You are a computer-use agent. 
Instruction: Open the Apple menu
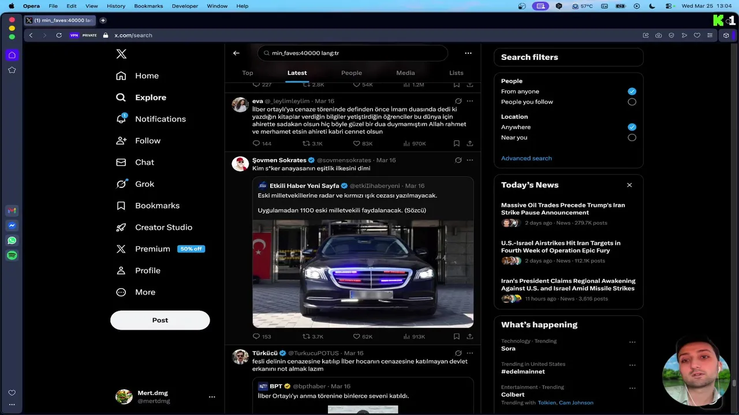coord(11,6)
